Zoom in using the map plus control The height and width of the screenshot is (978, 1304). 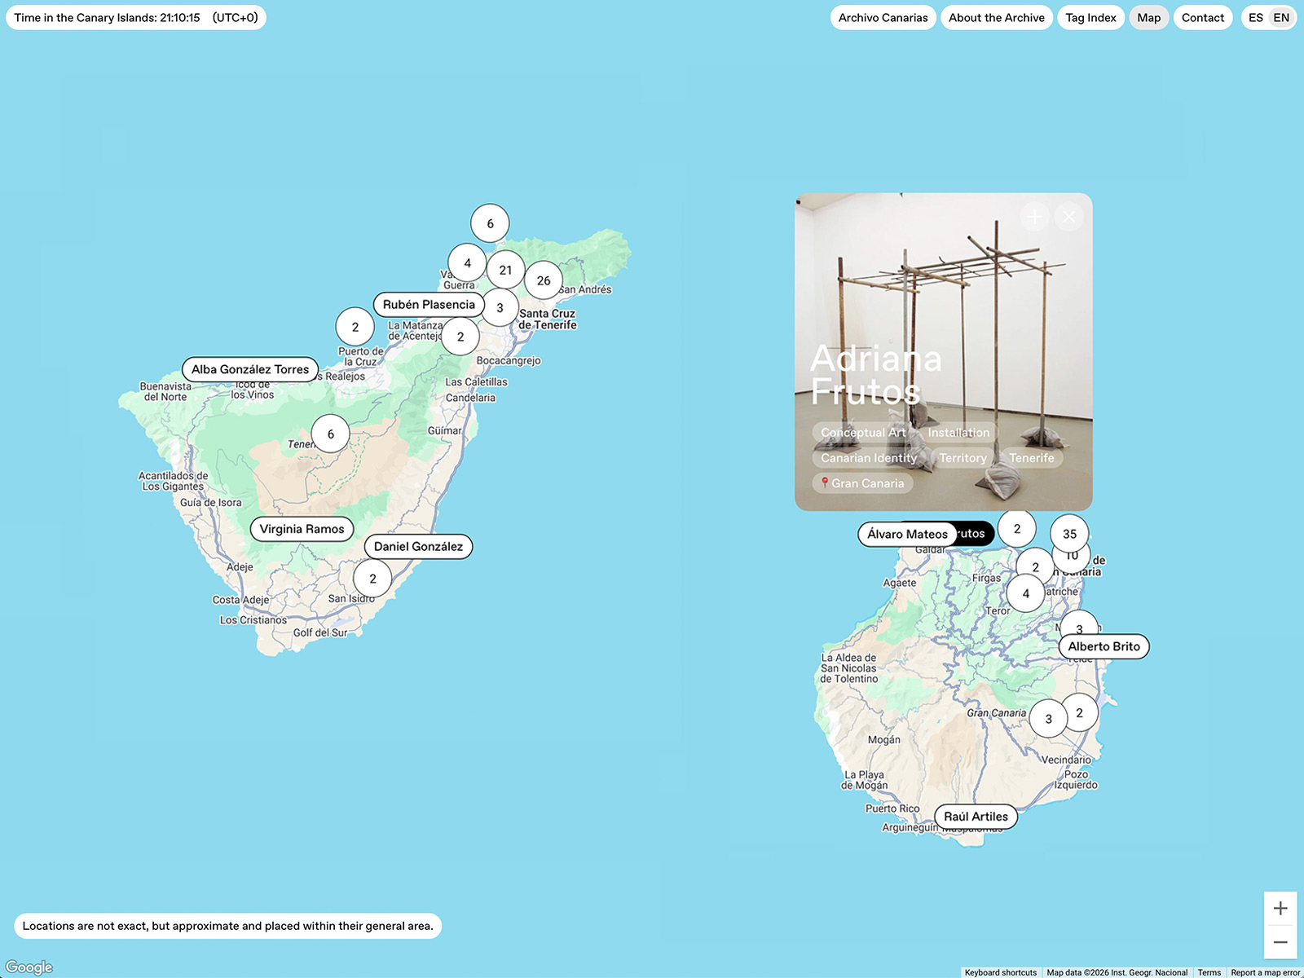[1280, 907]
